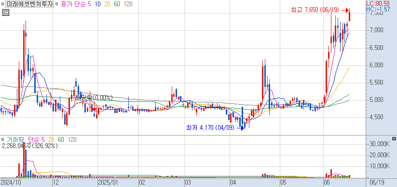Click the 02 month date axis label
This screenshot has height=187, width=397.
point(142,182)
